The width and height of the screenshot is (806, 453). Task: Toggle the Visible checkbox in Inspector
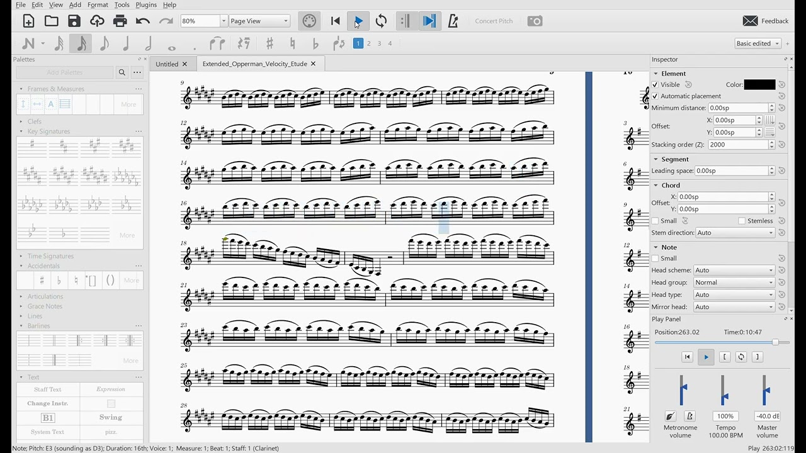point(655,84)
